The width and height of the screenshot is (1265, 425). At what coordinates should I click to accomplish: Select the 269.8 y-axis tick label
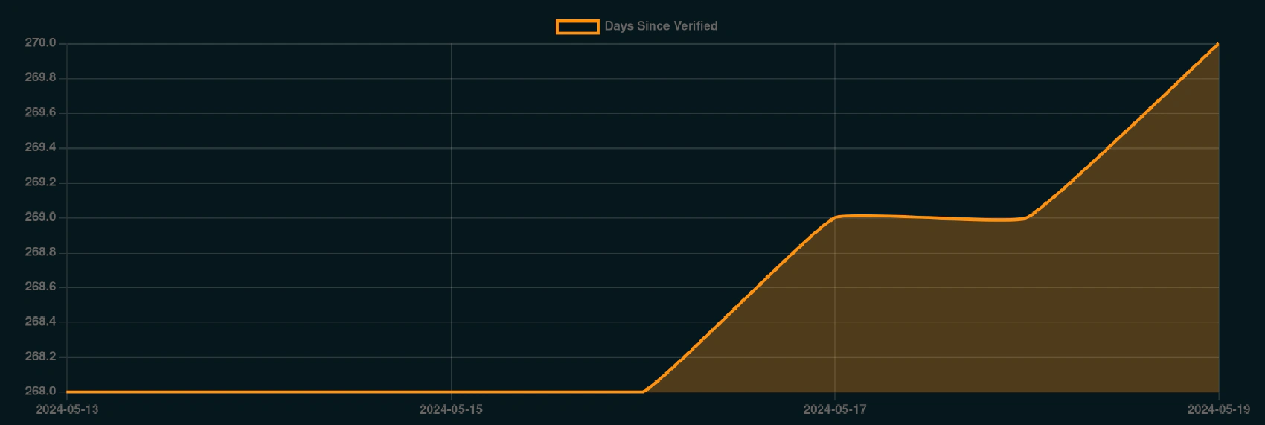pos(40,77)
